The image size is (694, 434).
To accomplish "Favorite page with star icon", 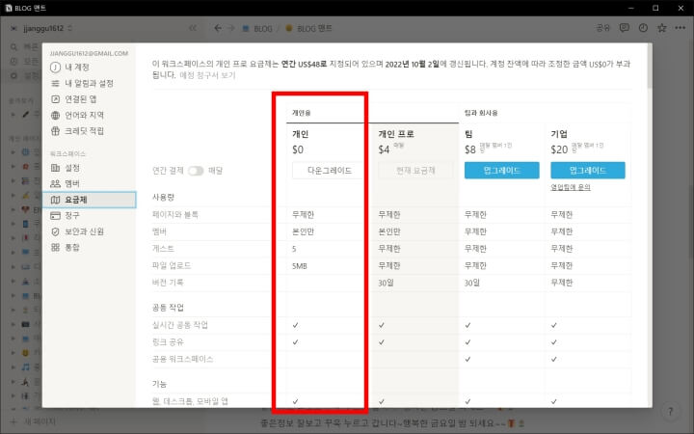I will [661, 28].
